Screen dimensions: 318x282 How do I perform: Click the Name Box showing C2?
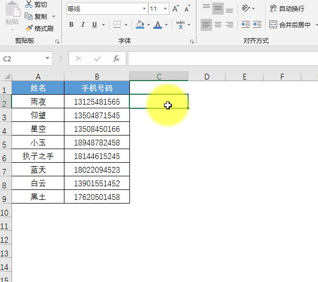(x=23, y=59)
